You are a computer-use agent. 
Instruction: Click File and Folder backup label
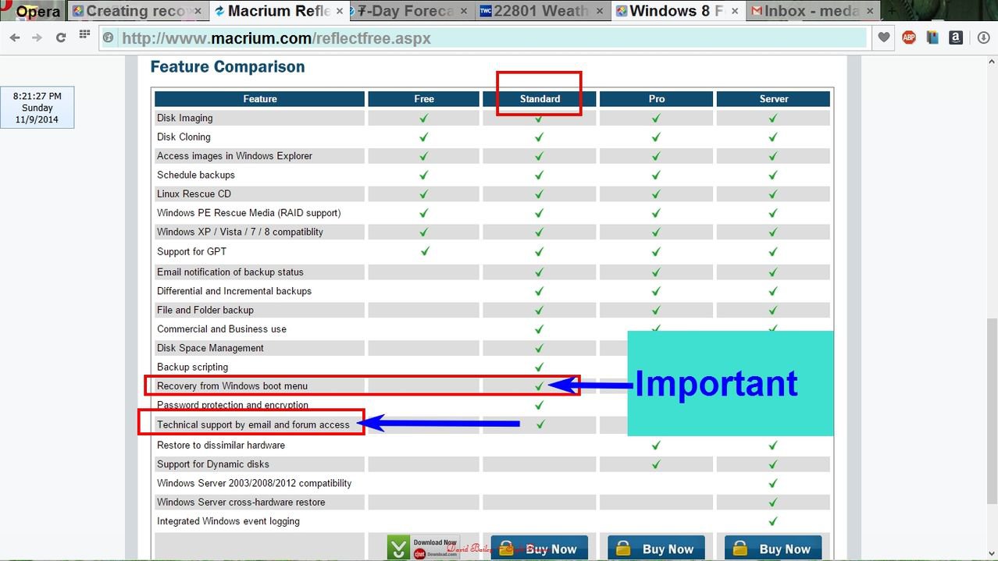tap(205, 310)
